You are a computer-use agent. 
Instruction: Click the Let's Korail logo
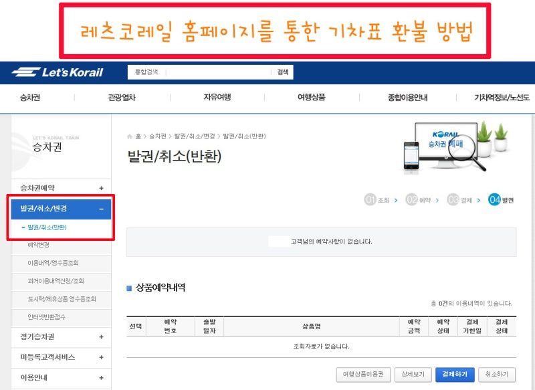coord(58,72)
